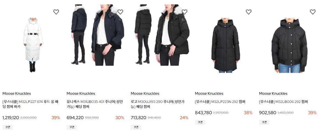Open black puffer jacket with fur hood image
The height and width of the screenshot is (135, 318).
coord(162,35)
